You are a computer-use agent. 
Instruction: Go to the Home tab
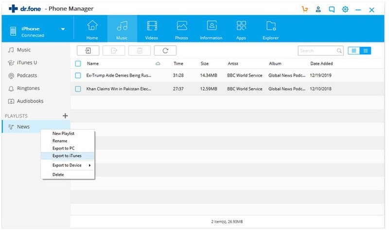tap(92, 30)
